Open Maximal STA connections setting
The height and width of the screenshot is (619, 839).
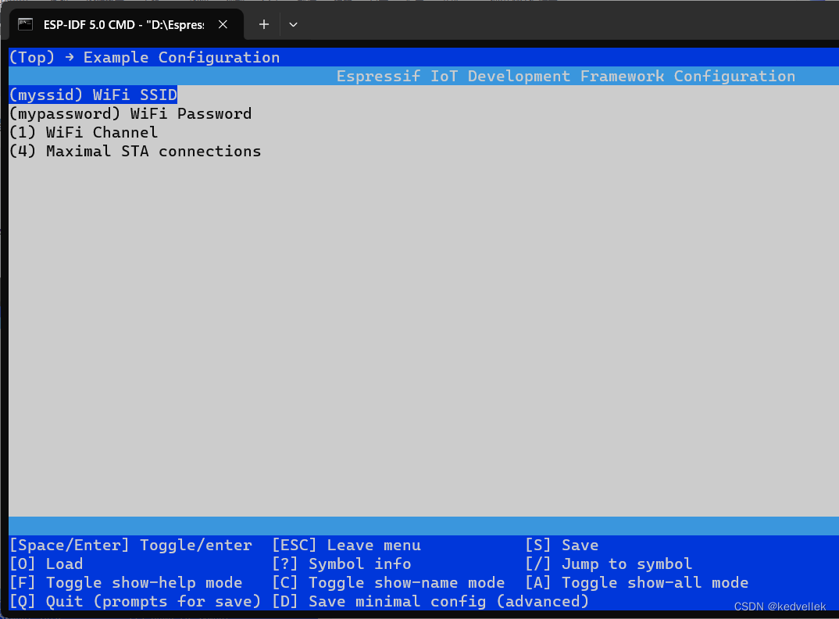click(134, 151)
